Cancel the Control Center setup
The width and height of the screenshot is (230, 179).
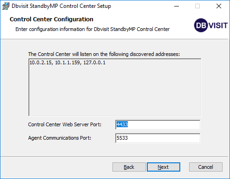pyautogui.click(x=206, y=167)
